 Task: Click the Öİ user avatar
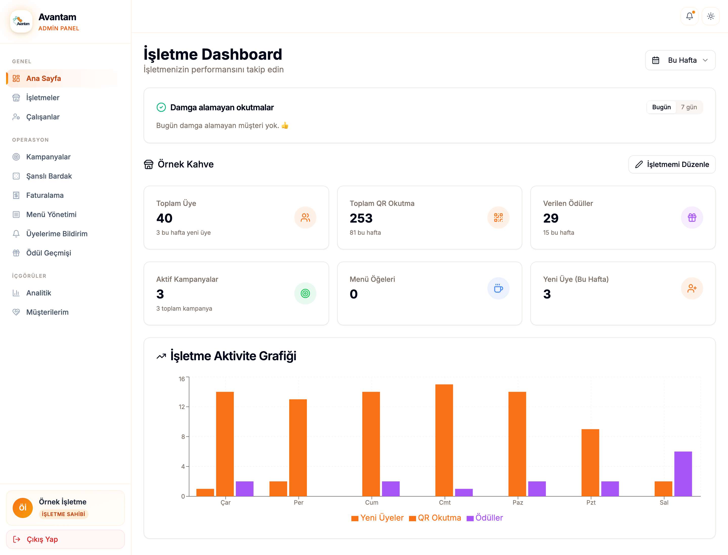pos(22,508)
